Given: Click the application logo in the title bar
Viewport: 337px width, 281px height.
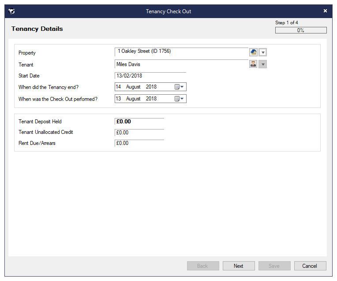Looking at the screenshot, I should click(12, 11).
